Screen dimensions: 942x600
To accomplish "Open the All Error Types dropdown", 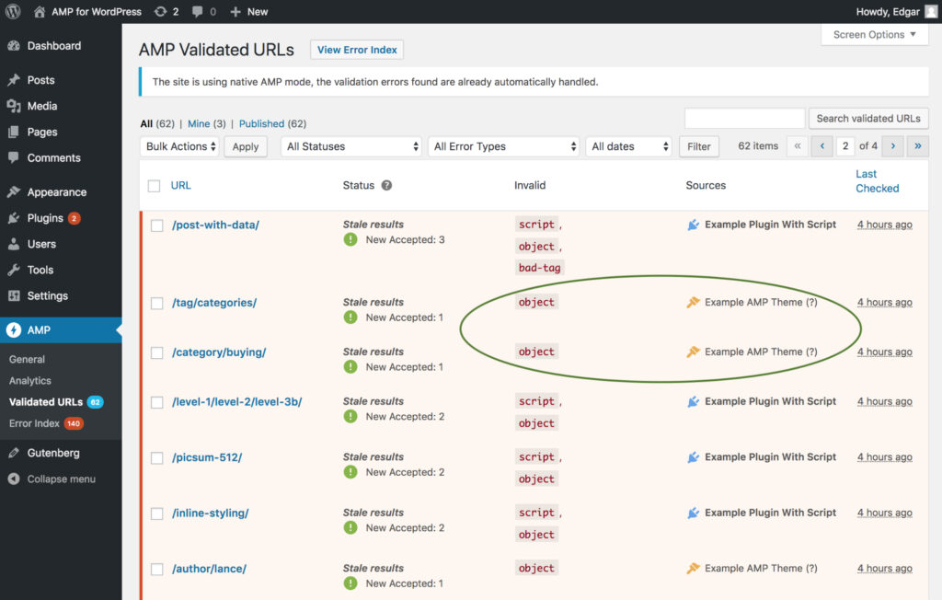I will pos(504,146).
